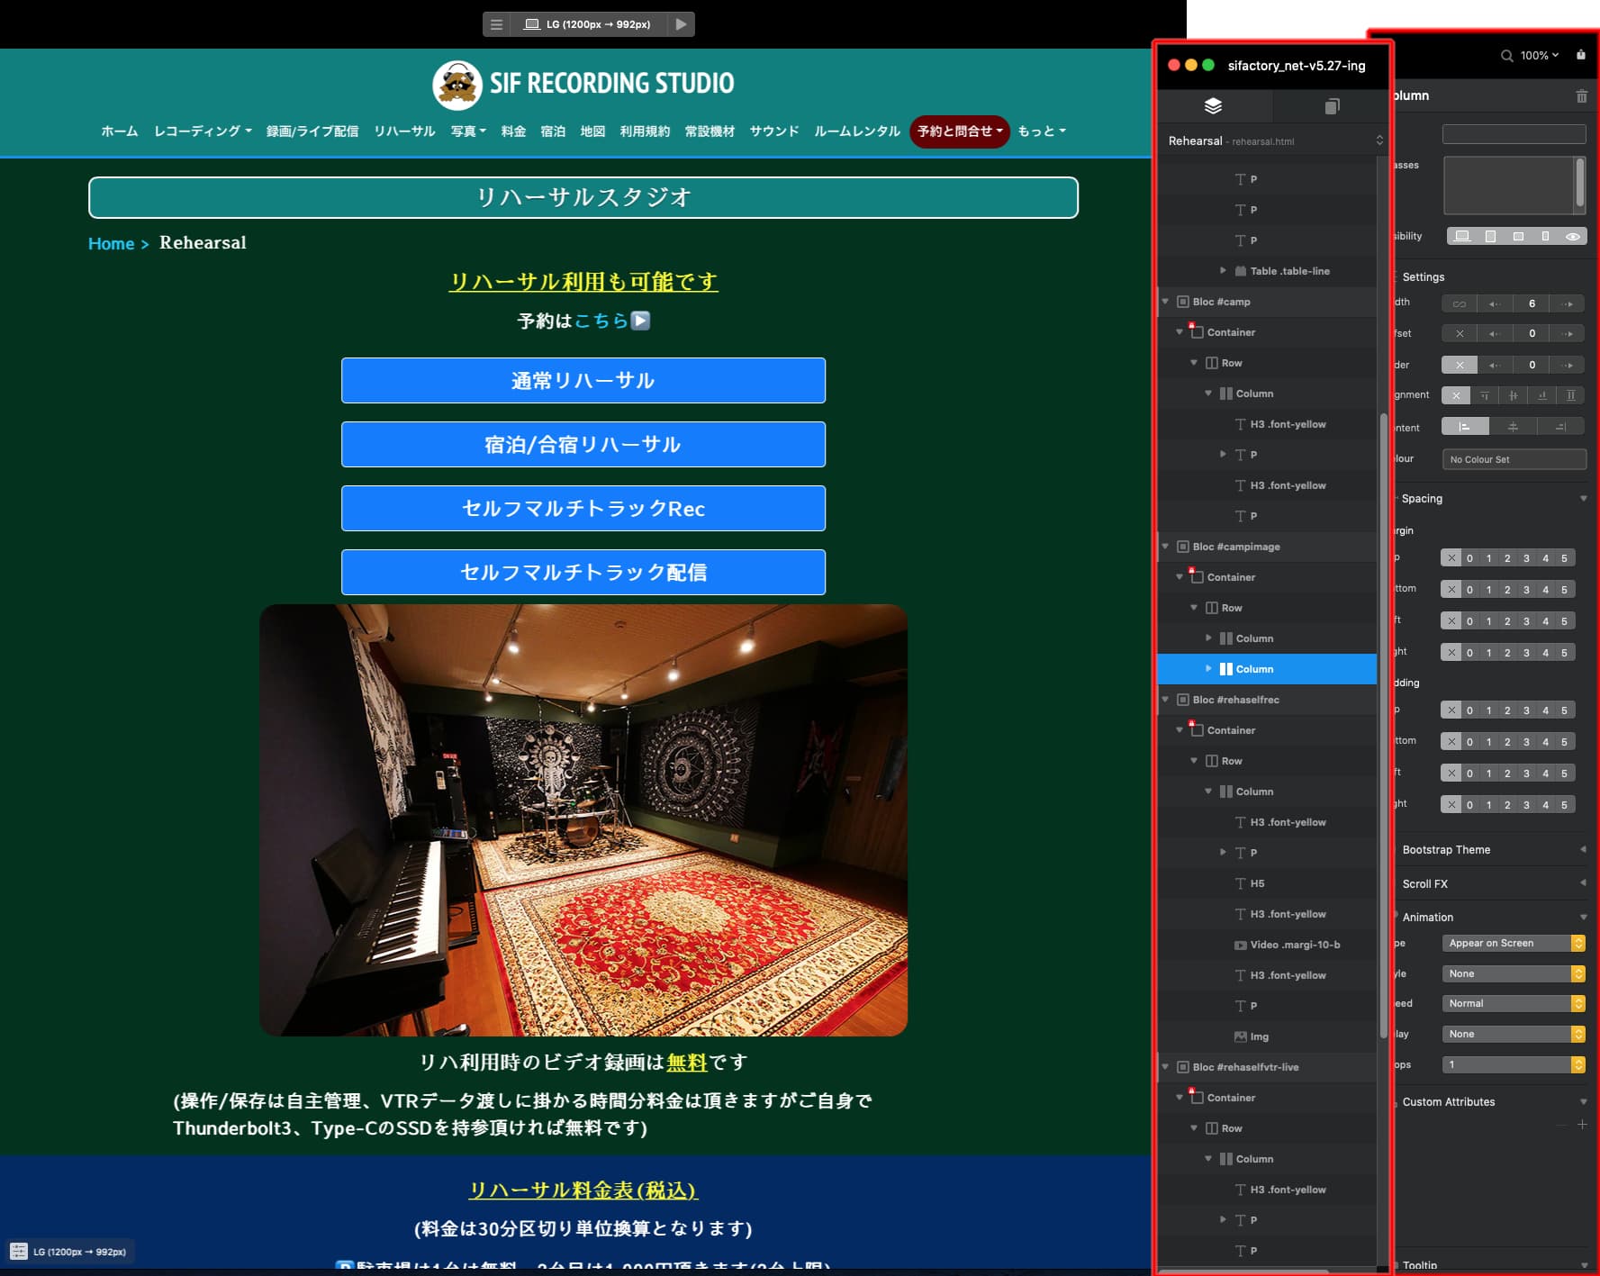1600x1276 pixels.
Task: Open the layer tree tab icon
Action: click(x=1213, y=106)
